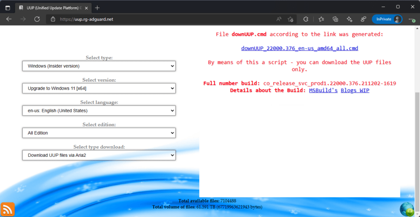Image resolution: width=420 pixels, height=217 pixels.
Task: Open the Select language dropdown
Action: tap(99, 111)
